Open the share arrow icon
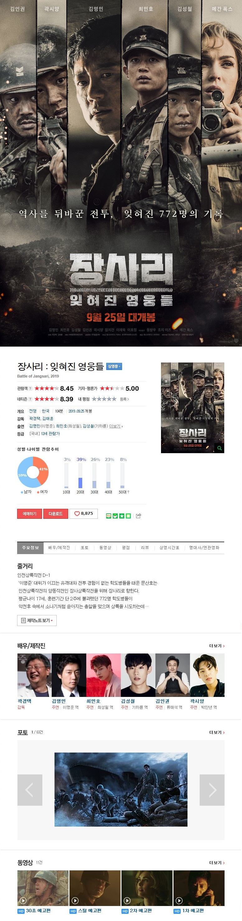Screen dimensions: 242x921 coord(139,516)
